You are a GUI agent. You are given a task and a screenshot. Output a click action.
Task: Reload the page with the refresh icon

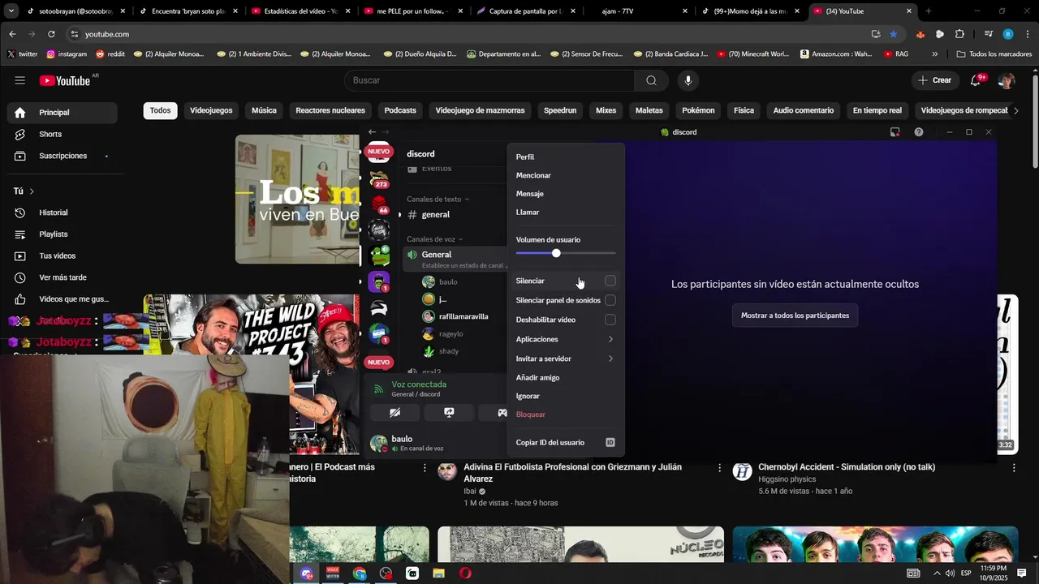pyautogui.click(x=51, y=34)
